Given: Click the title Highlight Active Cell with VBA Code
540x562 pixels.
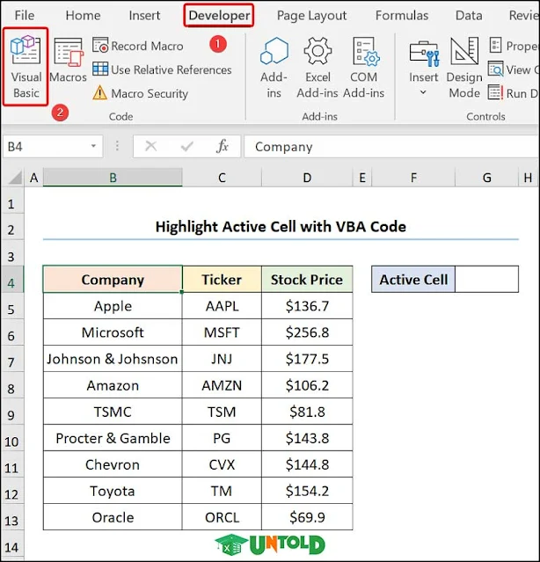Looking at the screenshot, I should click(281, 227).
